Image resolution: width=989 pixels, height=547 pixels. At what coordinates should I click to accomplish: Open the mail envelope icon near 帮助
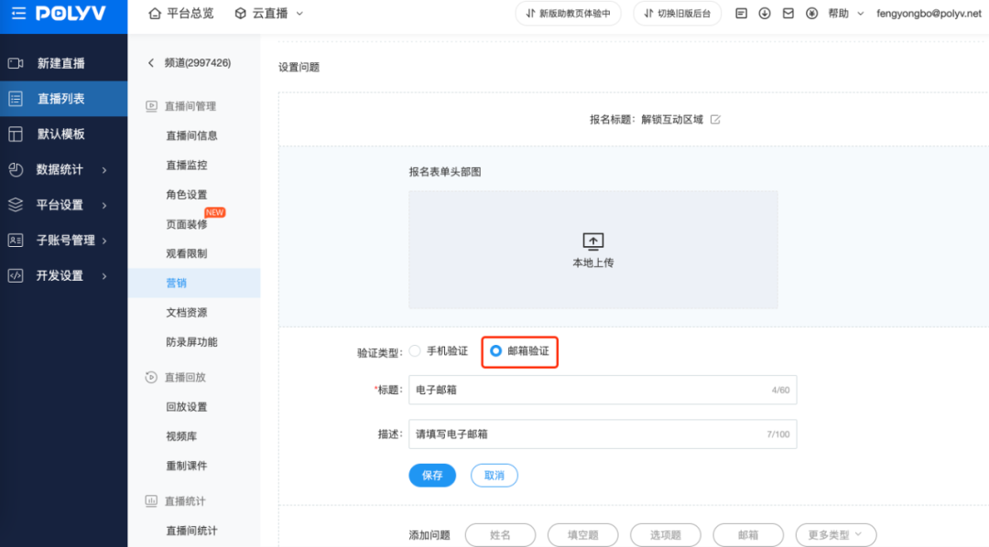pos(790,13)
